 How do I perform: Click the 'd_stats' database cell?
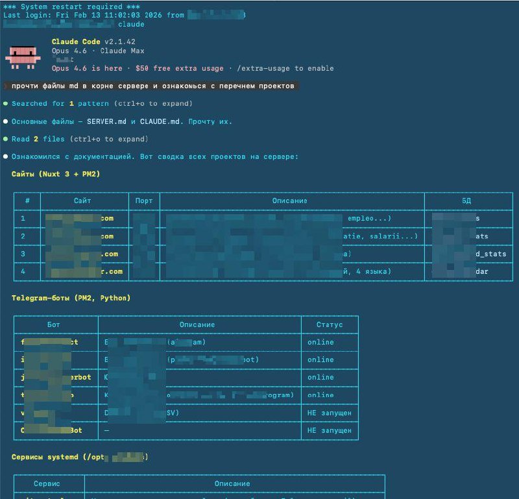click(491, 254)
